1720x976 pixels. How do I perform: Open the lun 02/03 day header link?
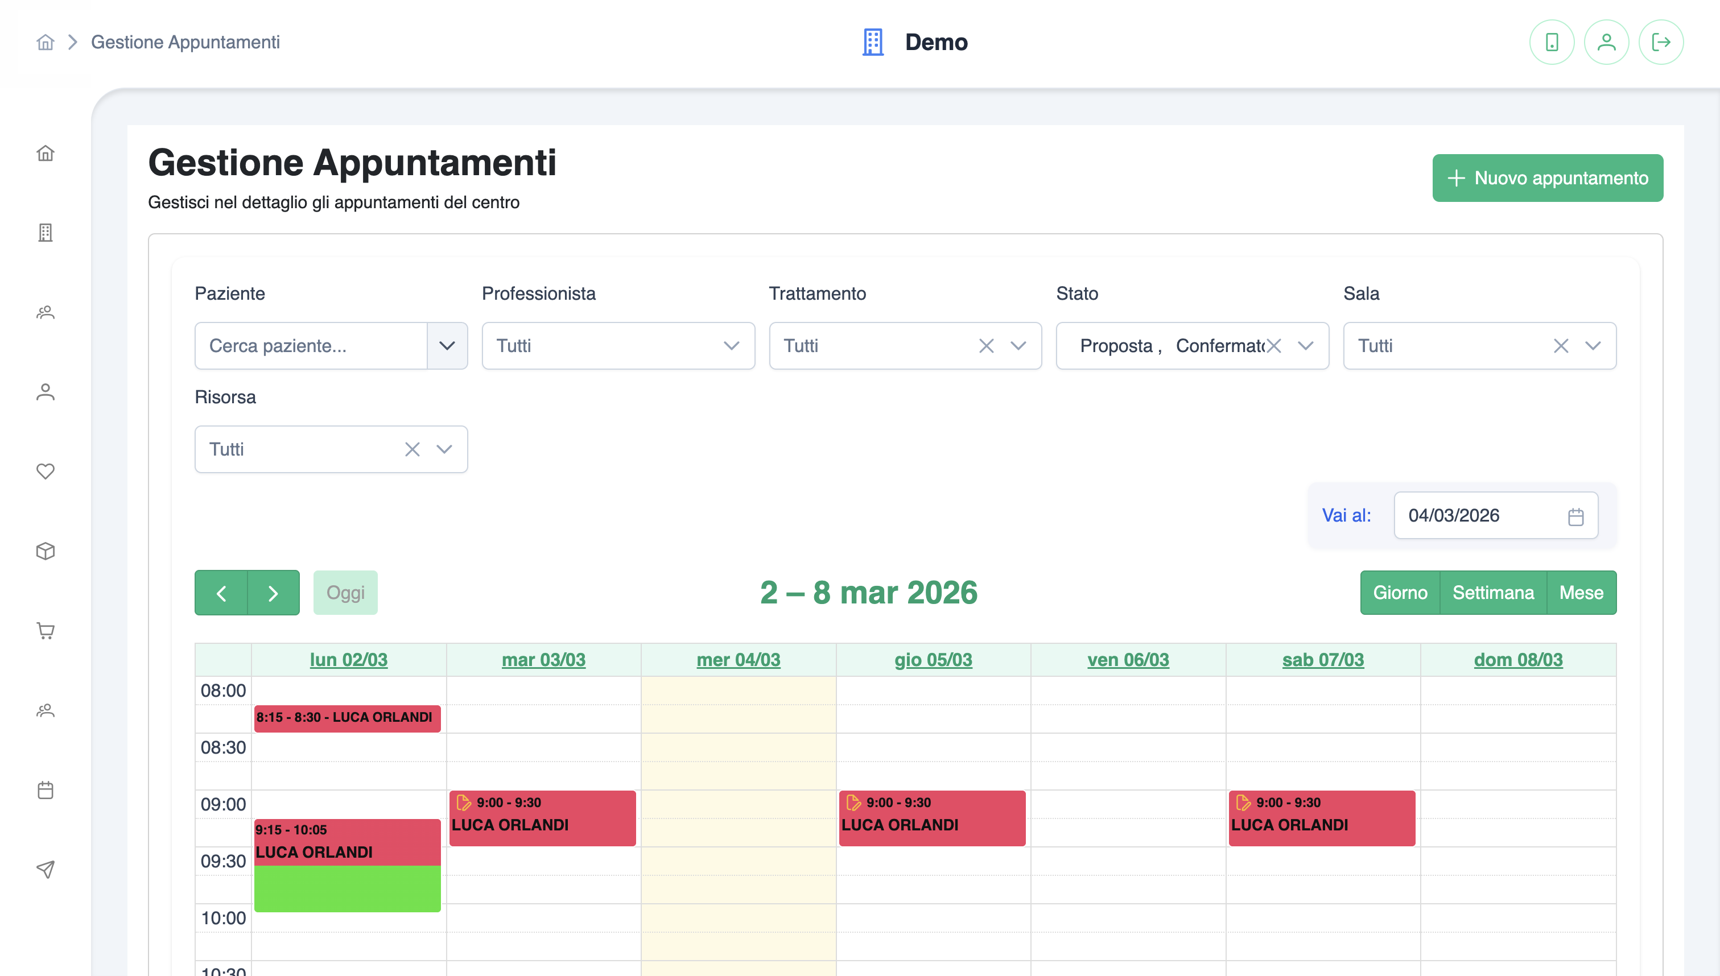(349, 660)
